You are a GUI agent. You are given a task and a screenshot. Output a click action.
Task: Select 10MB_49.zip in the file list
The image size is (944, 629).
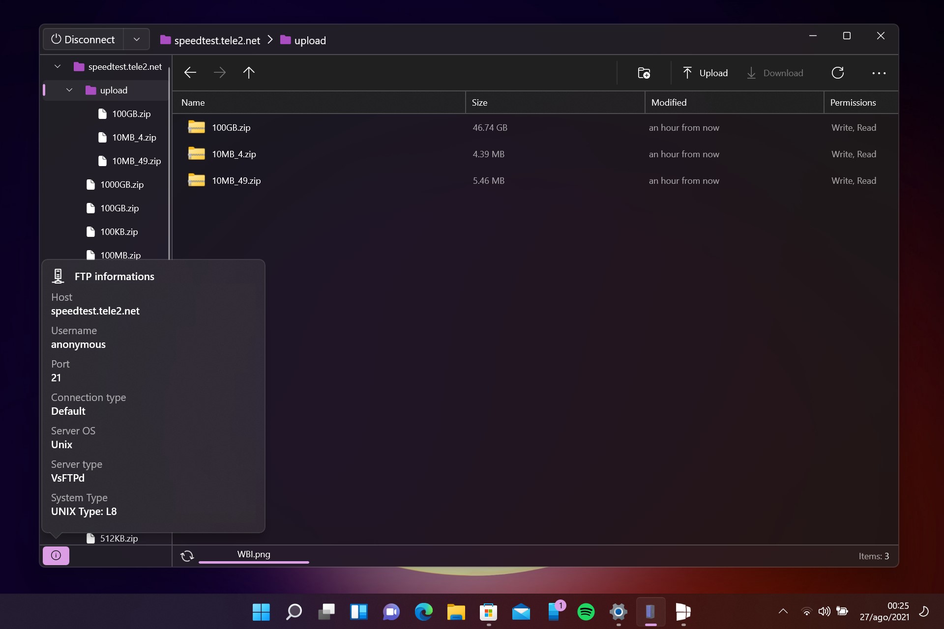point(535,180)
